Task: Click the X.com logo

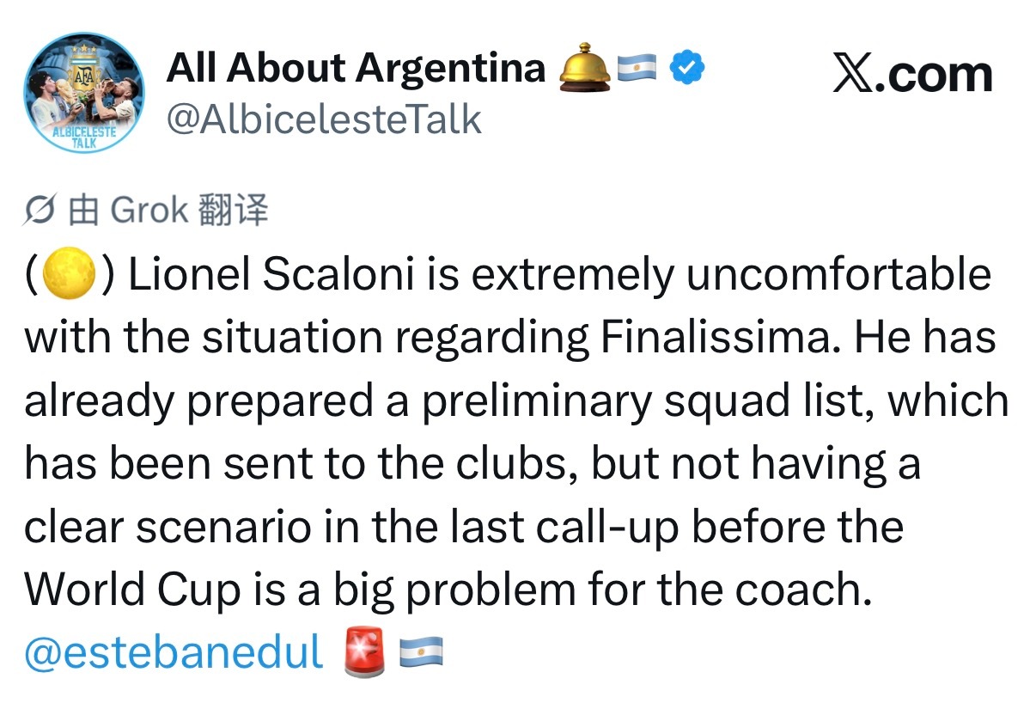Action: click(x=912, y=75)
